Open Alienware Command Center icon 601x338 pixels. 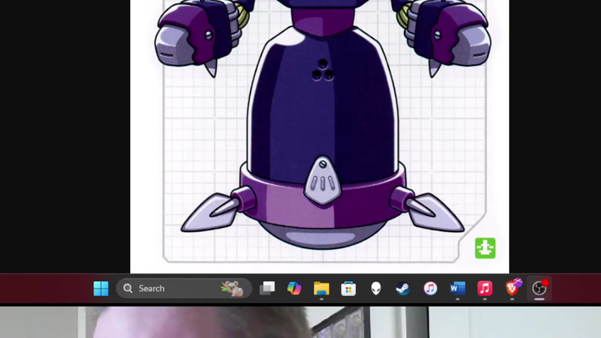click(376, 288)
